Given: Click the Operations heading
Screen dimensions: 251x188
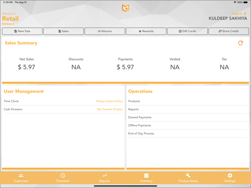Looking at the screenshot, I should click(141, 91).
